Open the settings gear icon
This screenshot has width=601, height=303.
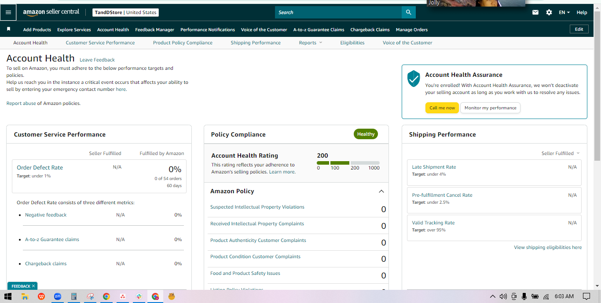tap(549, 12)
